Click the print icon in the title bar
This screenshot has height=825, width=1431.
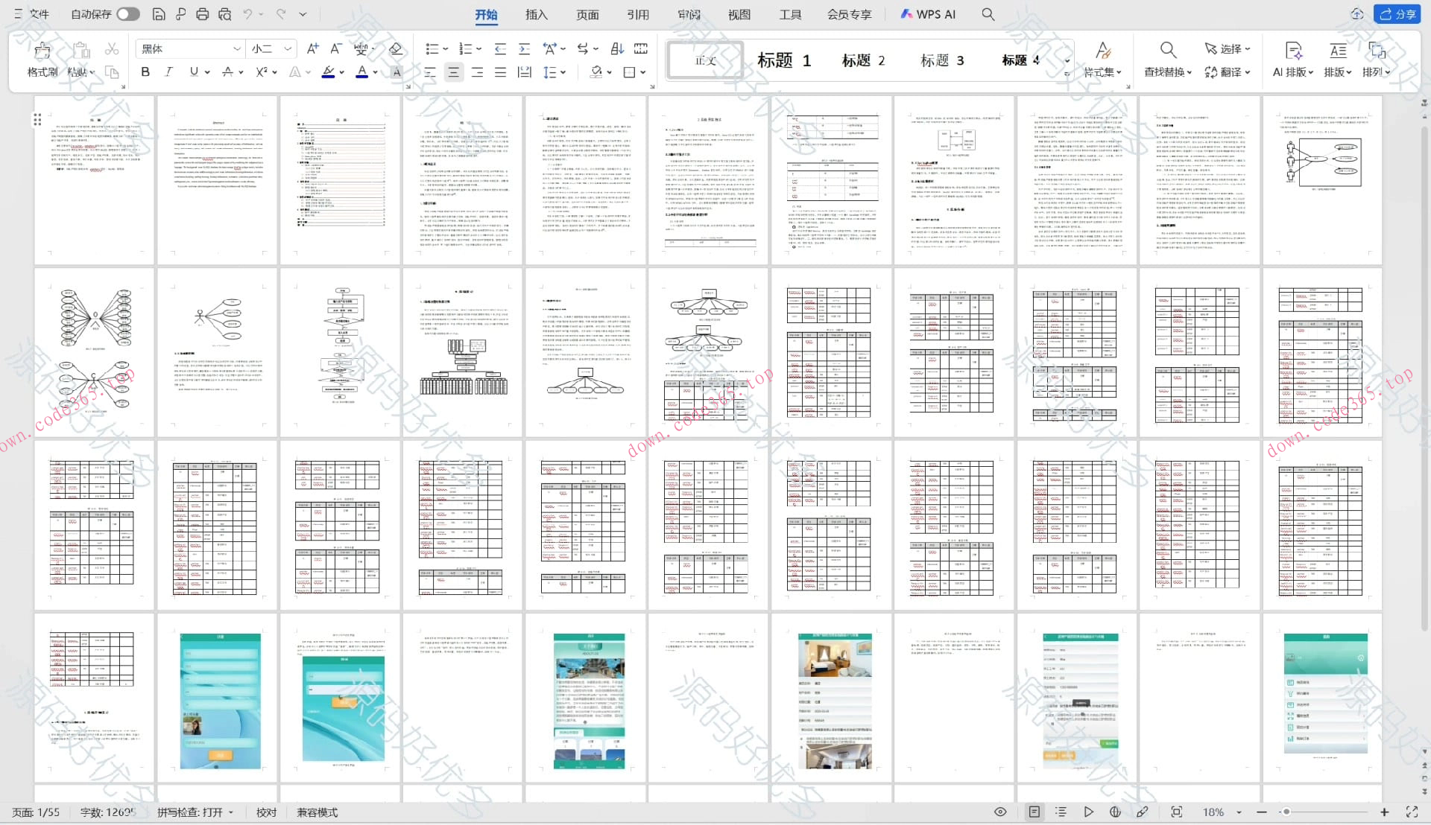202,14
